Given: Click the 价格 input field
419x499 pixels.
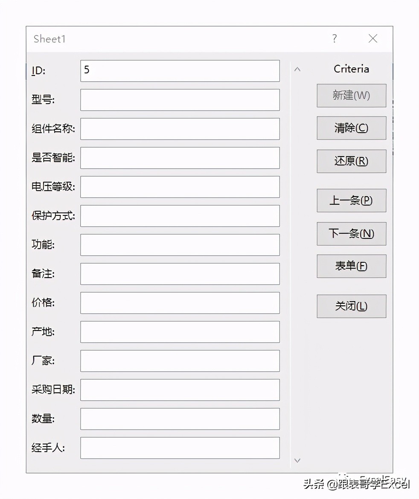Looking at the screenshot, I should (x=180, y=303).
